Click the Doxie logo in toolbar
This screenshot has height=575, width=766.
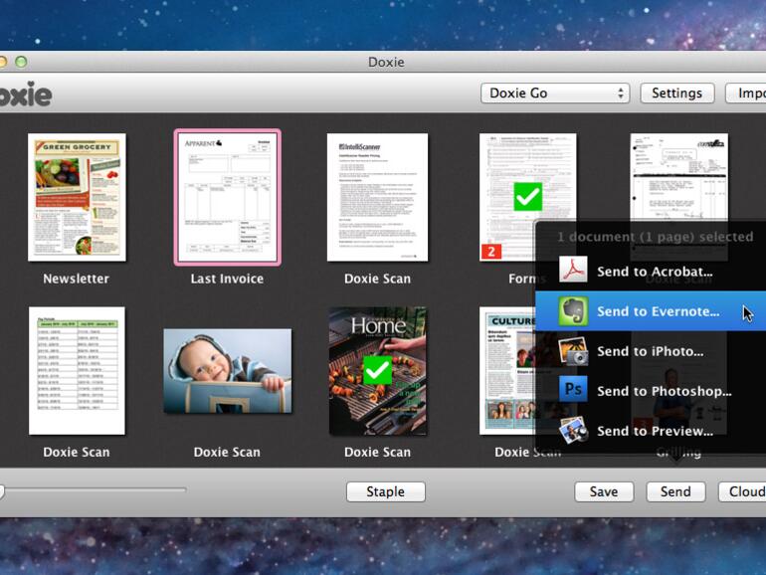26,94
